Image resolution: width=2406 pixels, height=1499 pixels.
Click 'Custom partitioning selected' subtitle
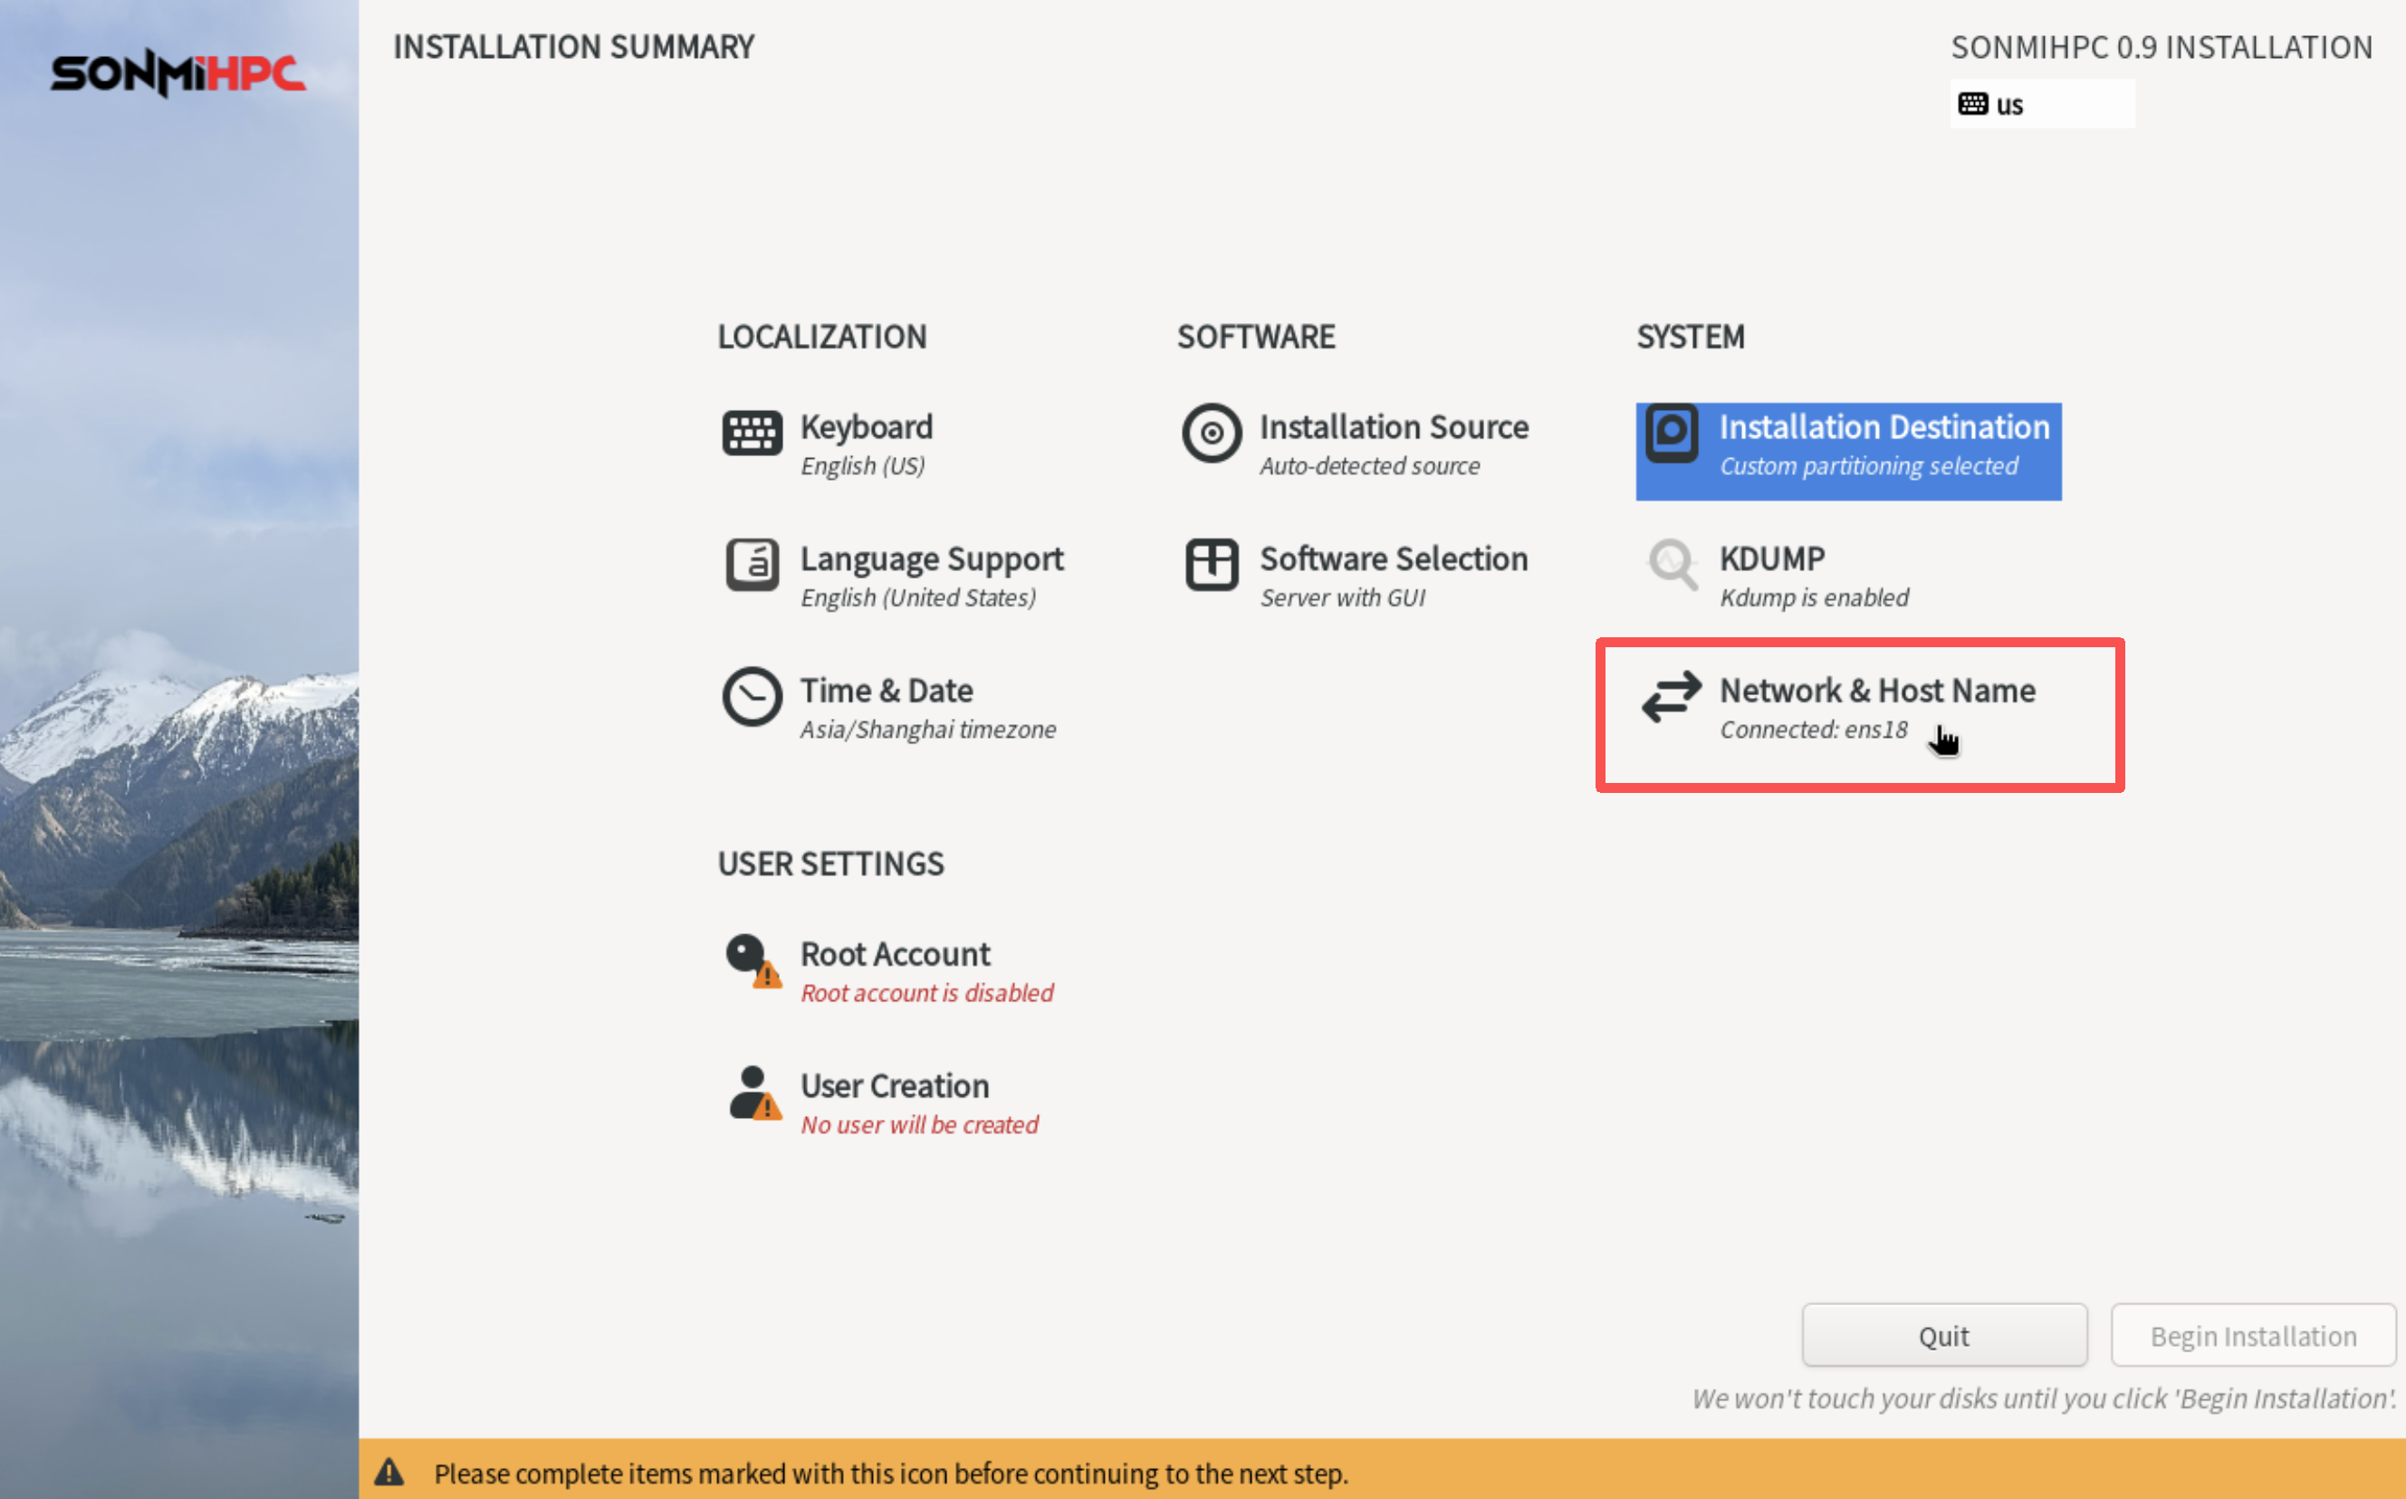click(1867, 466)
